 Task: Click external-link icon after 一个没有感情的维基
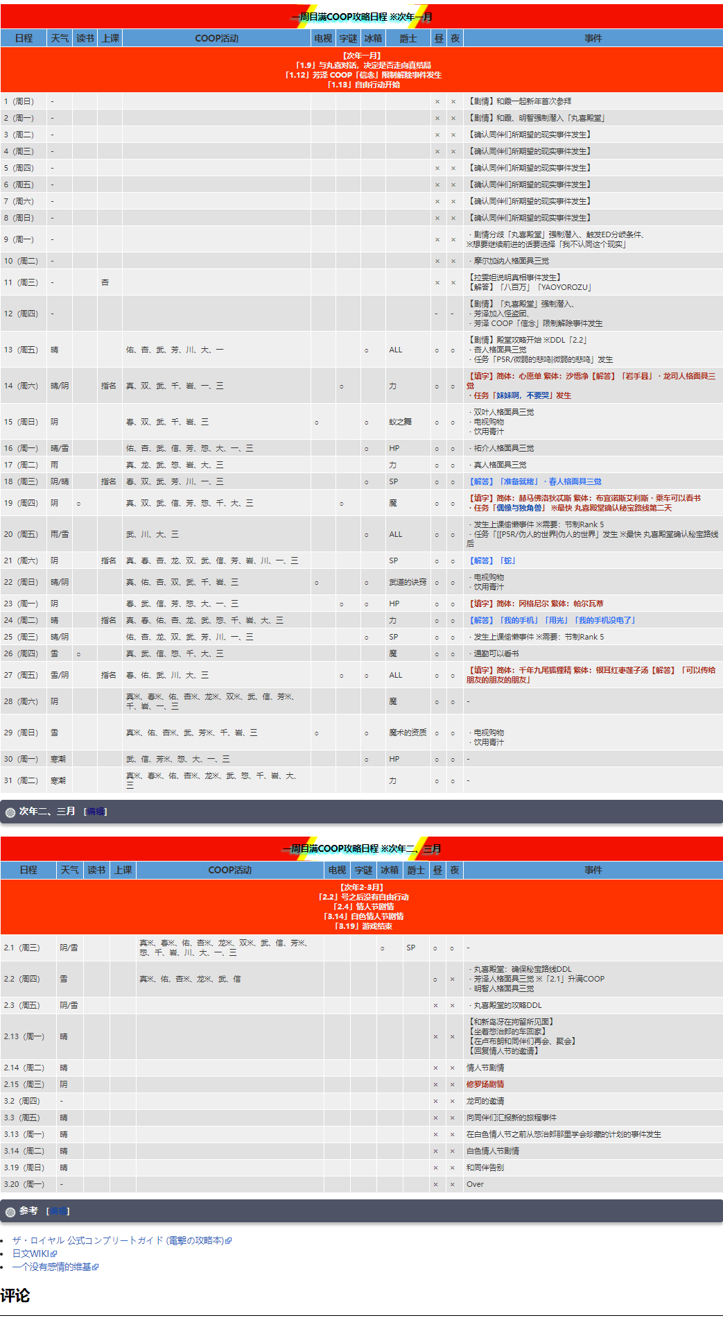pos(96,1267)
